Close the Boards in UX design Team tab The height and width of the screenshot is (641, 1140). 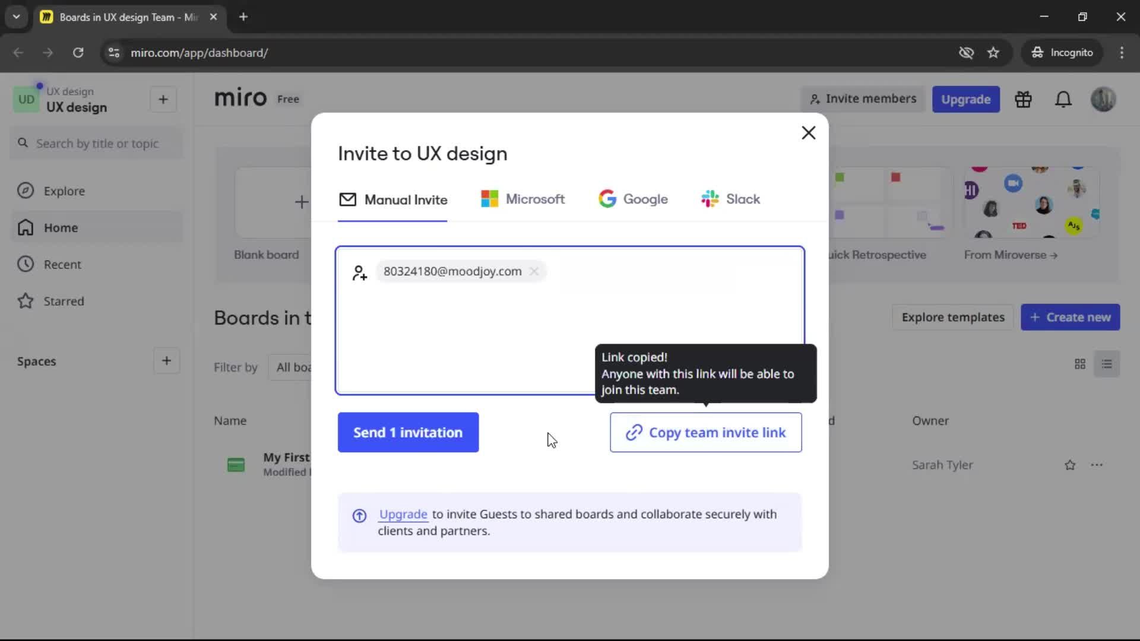coord(213,17)
